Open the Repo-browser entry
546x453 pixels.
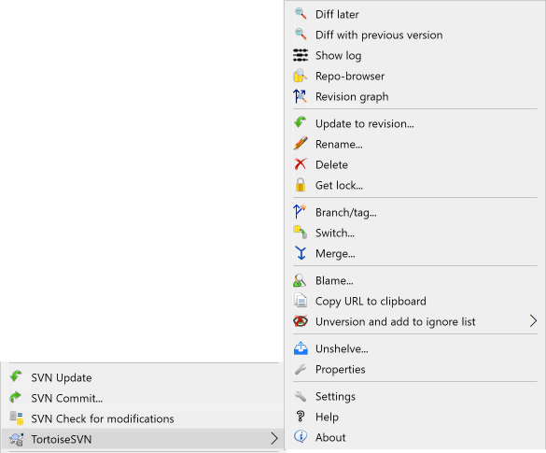click(x=415, y=76)
